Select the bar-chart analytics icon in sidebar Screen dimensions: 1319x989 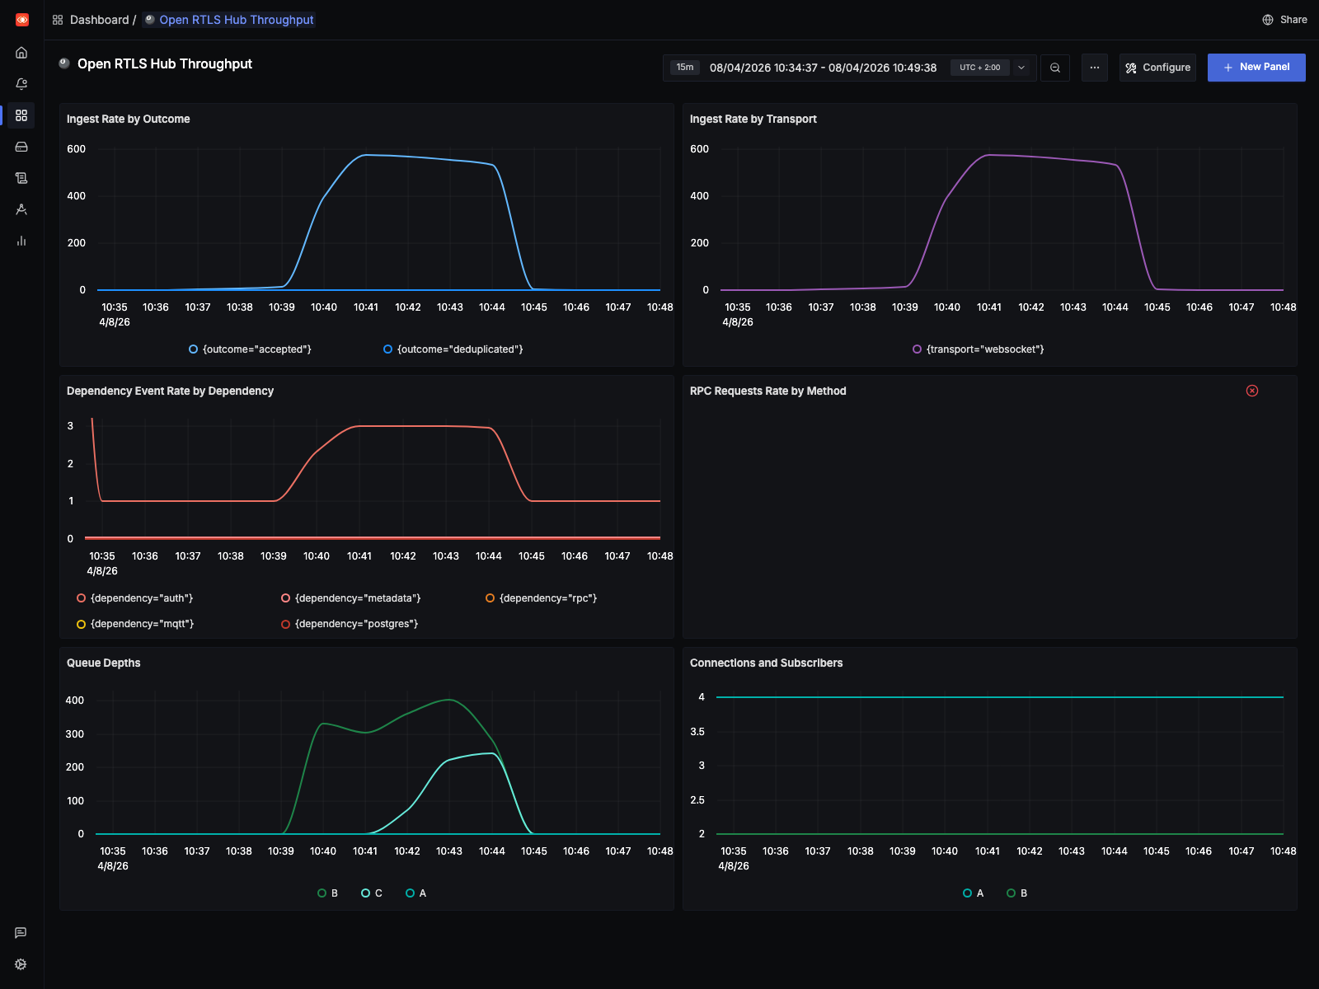coord(21,241)
